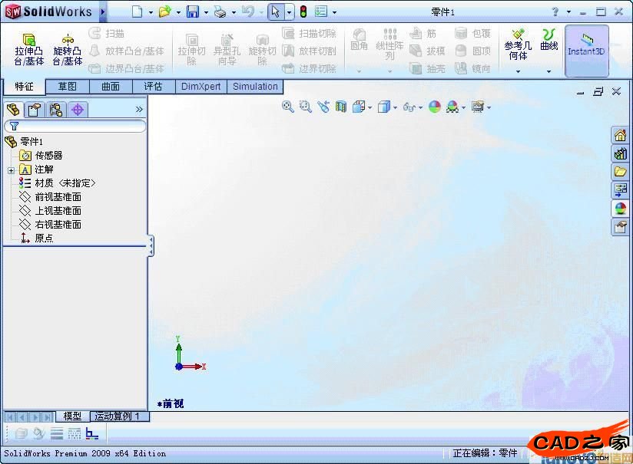Click the Appearances color sphere in task pane
Viewport: 633px width, 464px height.
[620, 209]
